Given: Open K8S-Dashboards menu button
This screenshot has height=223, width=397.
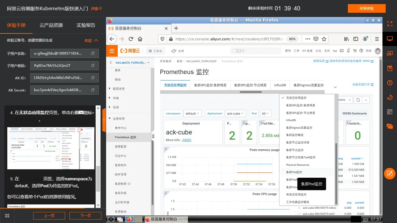Looking at the screenshot, I should point(355,114).
